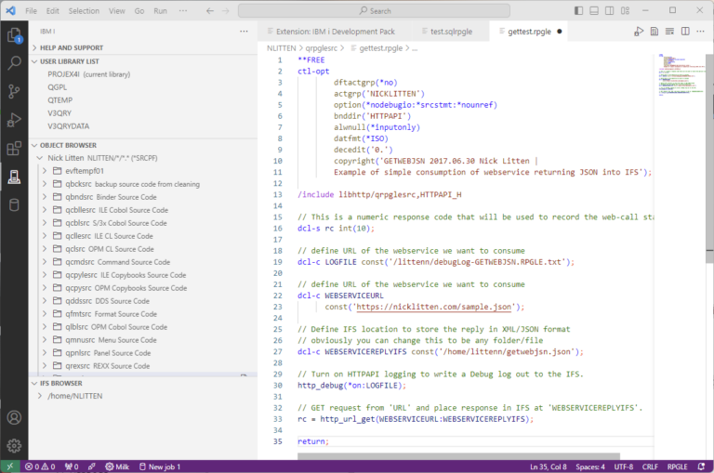
Task: Open the Search view in activity bar
Action: point(14,63)
